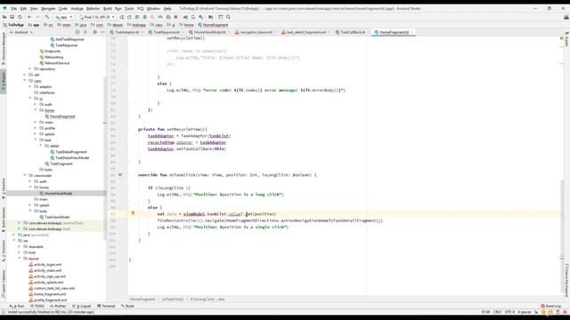Open the Tools menu
Viewport: 570px width, 320px height.
(129, 8)
